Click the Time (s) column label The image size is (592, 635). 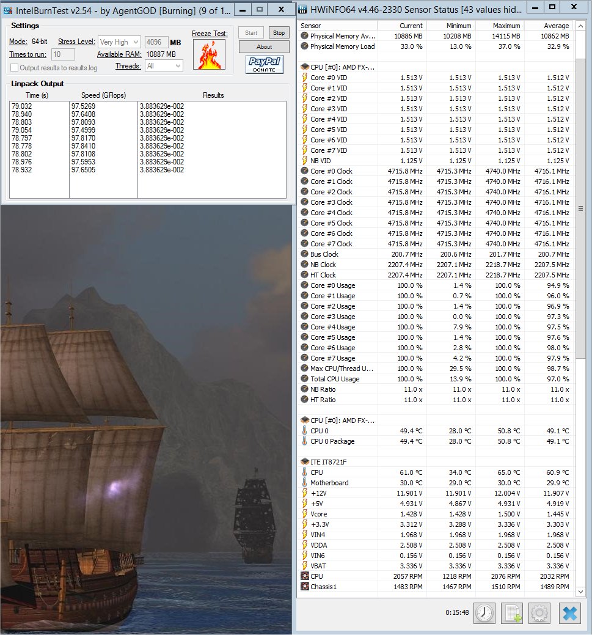click(x=37, y=95)
